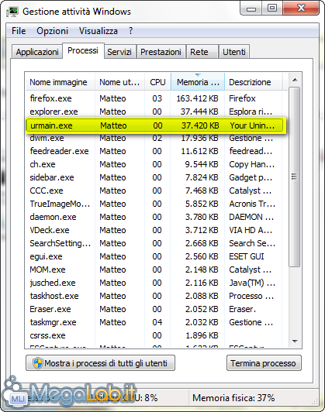Click the 37.444 KB memory value

199,112
